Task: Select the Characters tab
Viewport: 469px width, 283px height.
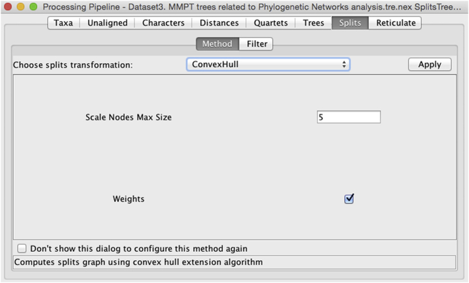Action: (x=163, y=23)
